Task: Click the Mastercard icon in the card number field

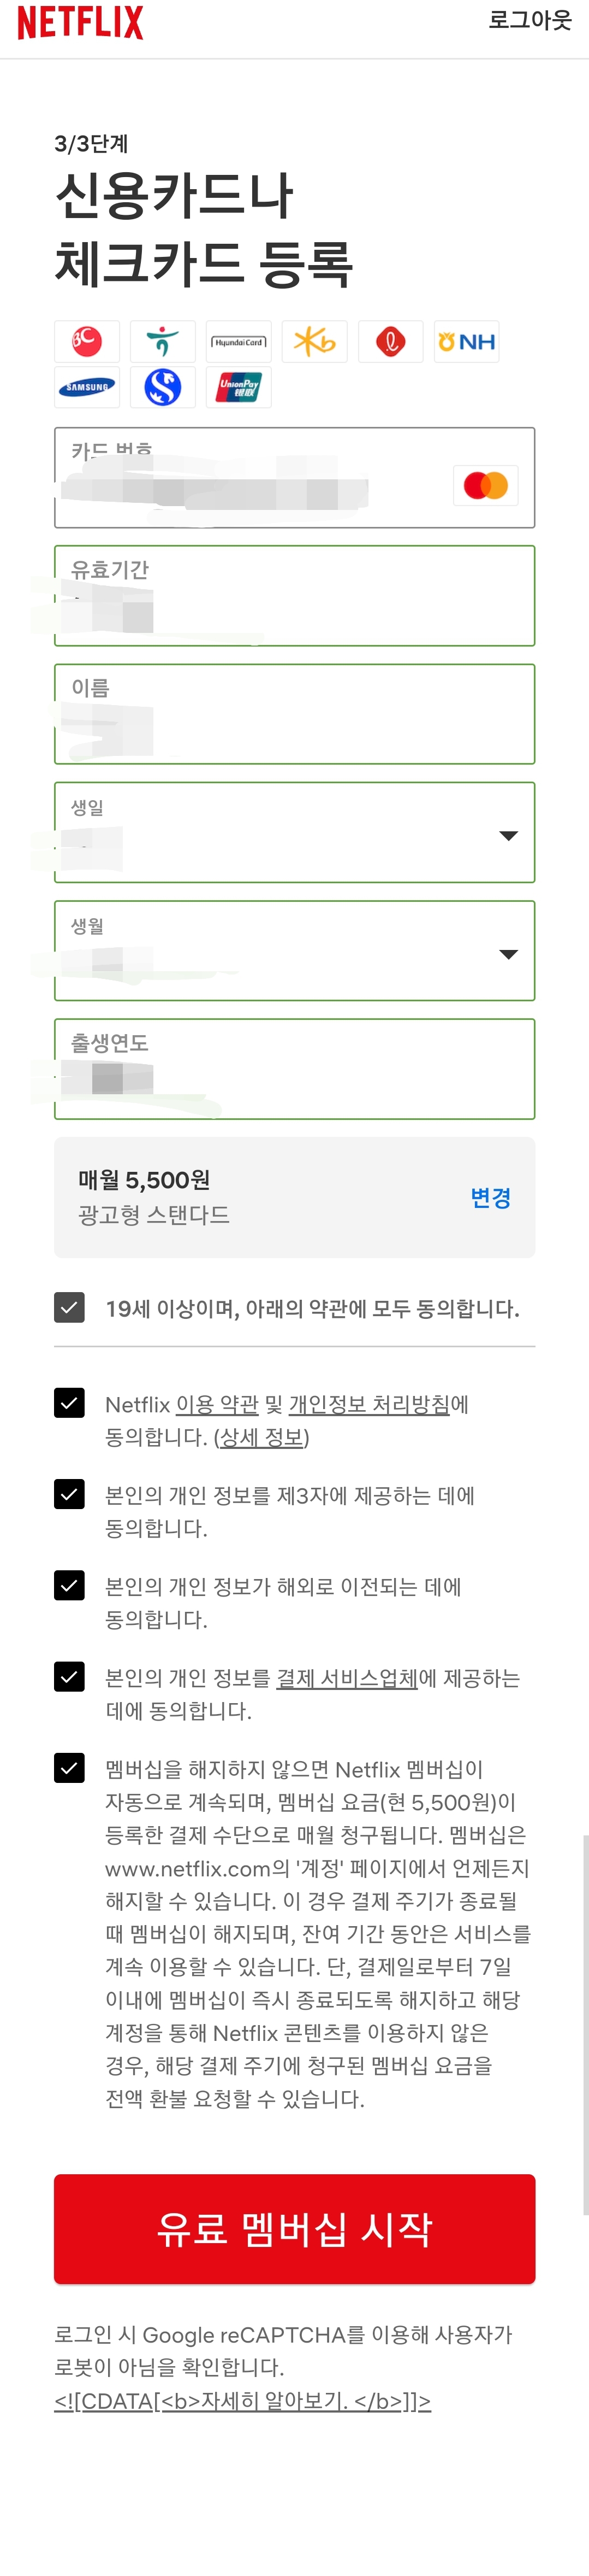Action: [486, 485]
